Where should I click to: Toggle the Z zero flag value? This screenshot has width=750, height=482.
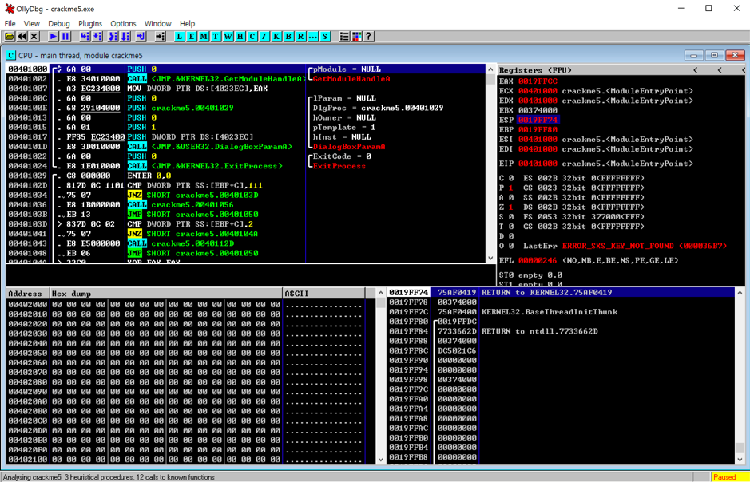511,207
